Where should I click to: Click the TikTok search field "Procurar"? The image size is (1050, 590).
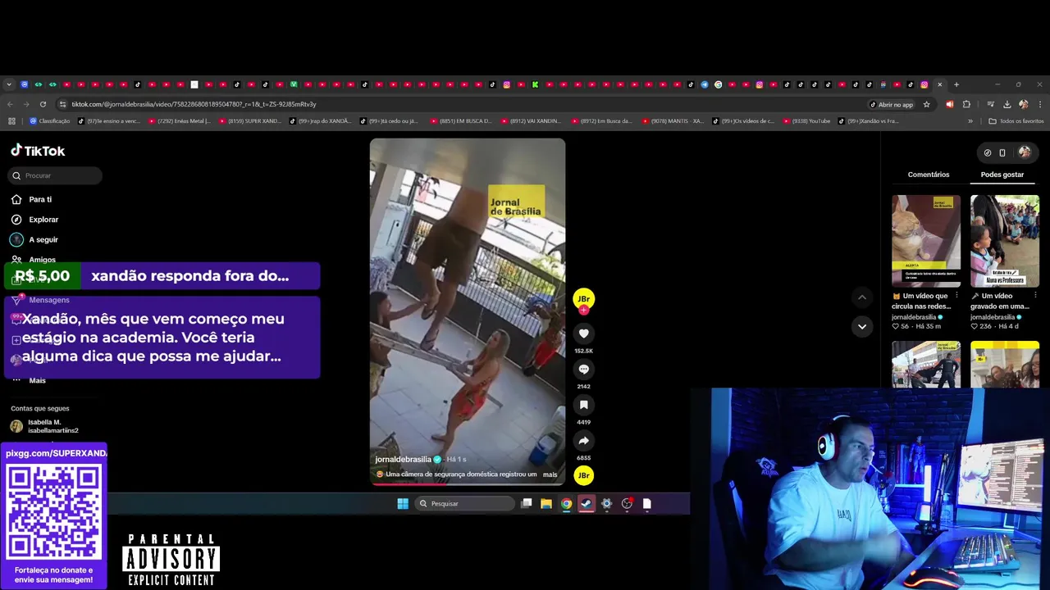(57, 175)
